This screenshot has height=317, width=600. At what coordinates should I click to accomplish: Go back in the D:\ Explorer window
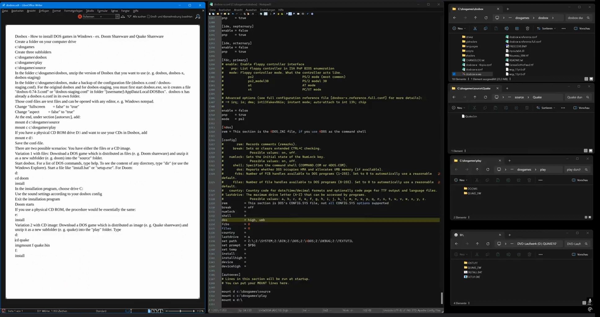(x=456, y=244)
